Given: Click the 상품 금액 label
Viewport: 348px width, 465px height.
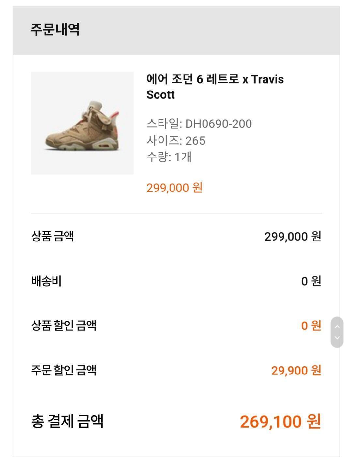Looking at the screenshot, I should (x=53, y=236).
